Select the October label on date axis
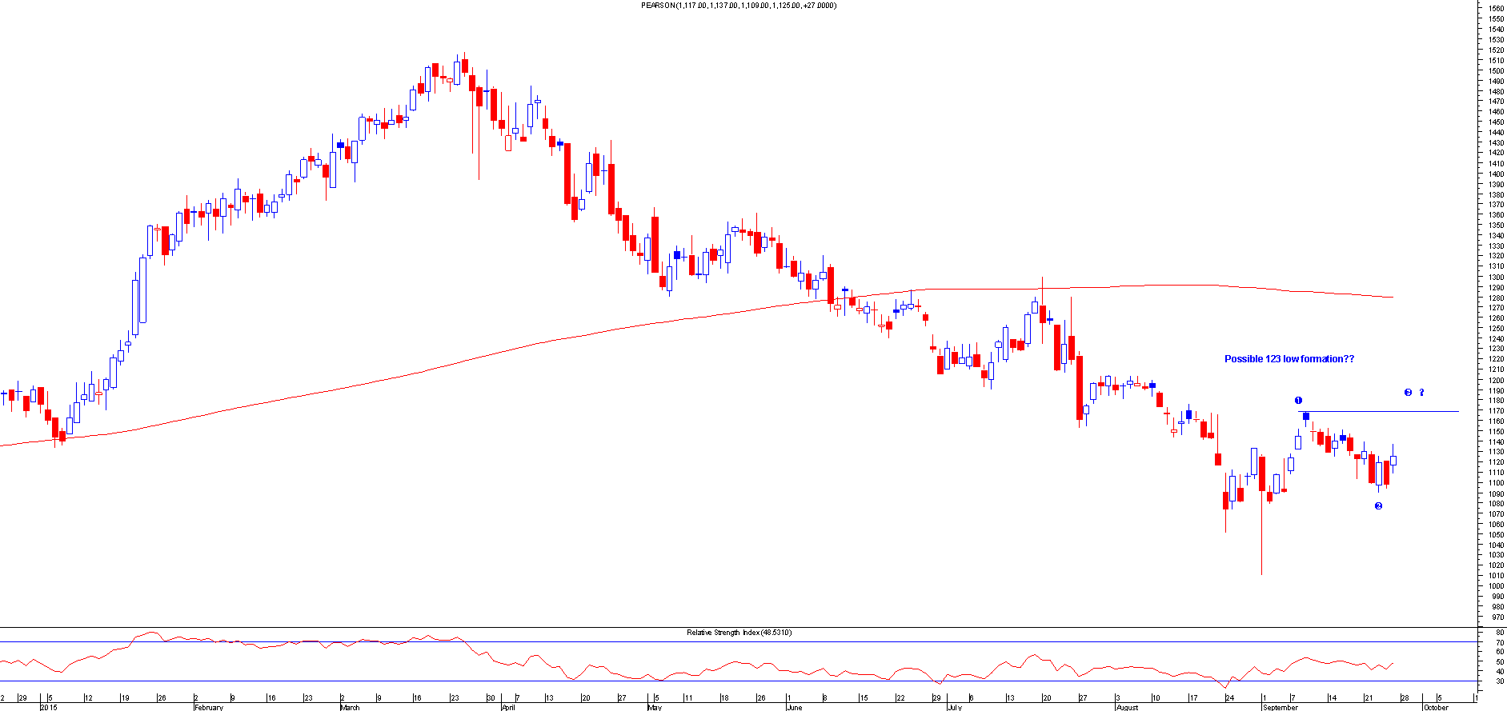 1436,707
